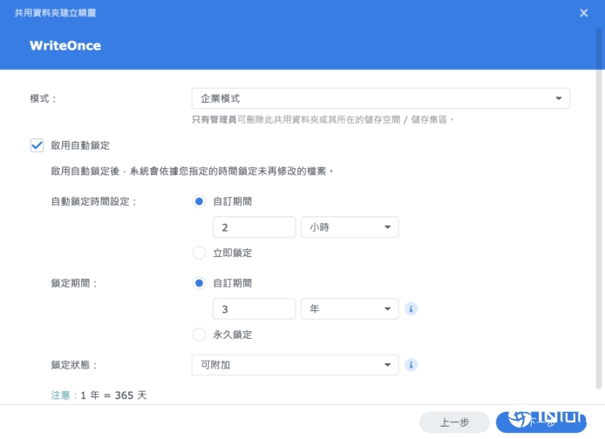Select the 立即鎖定 radio button

click(199, 253)
